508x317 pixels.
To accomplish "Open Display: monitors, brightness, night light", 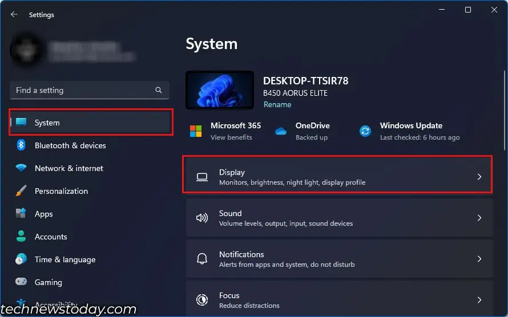I will 339,177.
